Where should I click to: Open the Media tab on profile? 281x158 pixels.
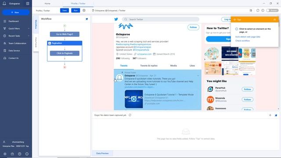point(173,65)
